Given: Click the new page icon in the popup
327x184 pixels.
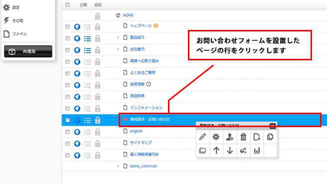Looking at the screenshot, I should point(257,137).
